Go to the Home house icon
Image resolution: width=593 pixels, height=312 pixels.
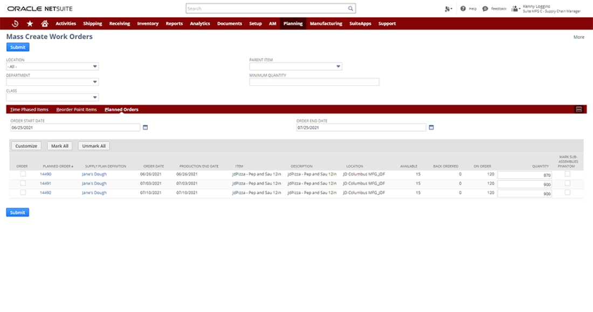45,24
